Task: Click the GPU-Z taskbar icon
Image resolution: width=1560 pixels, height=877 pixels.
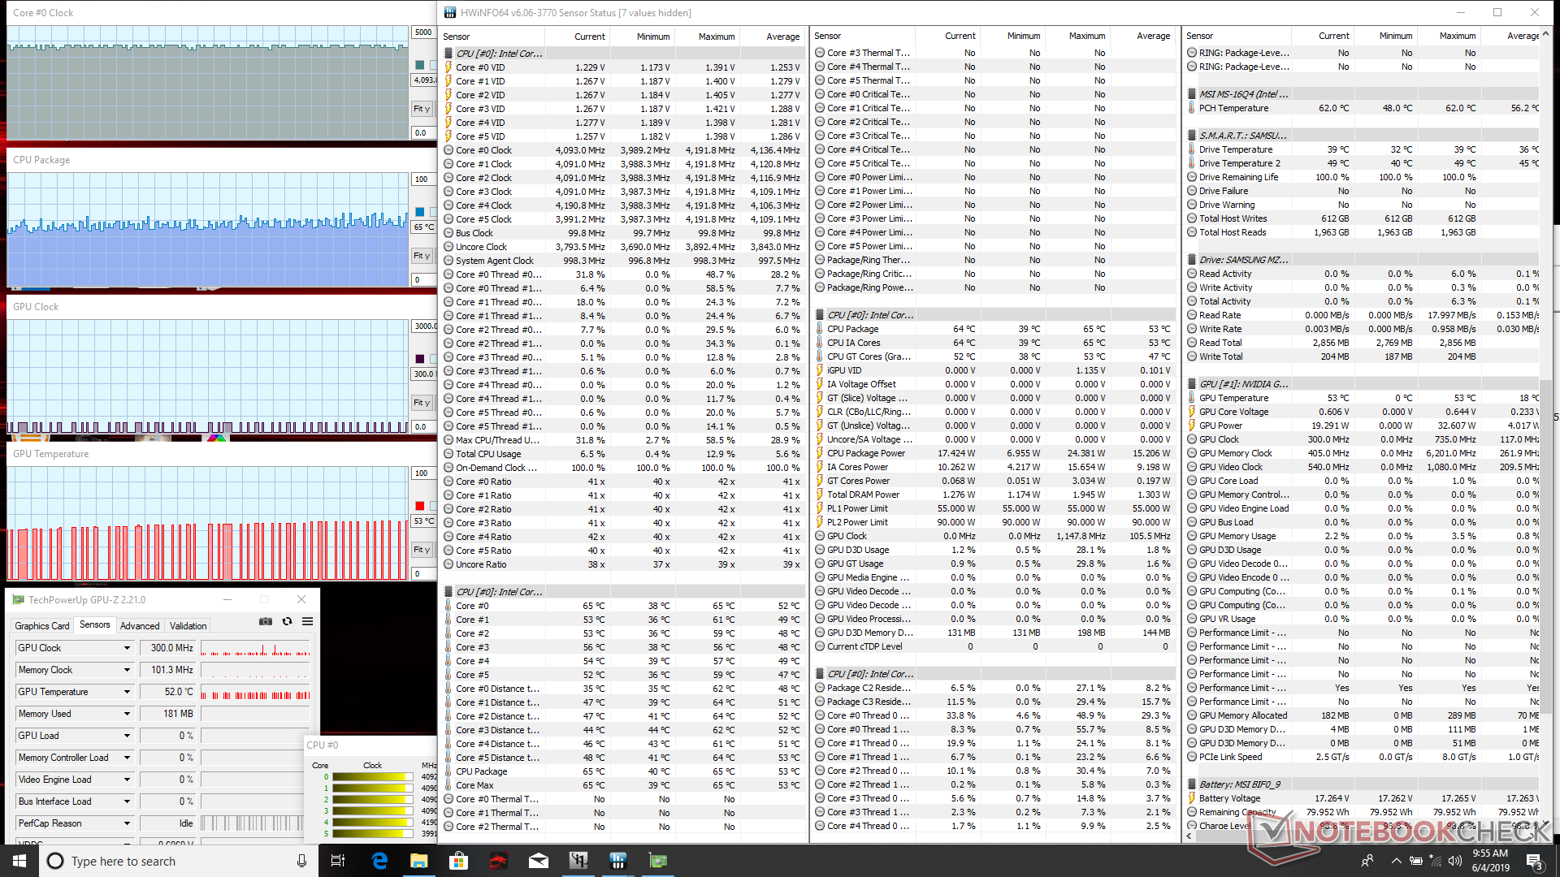Action: [657, 861]
